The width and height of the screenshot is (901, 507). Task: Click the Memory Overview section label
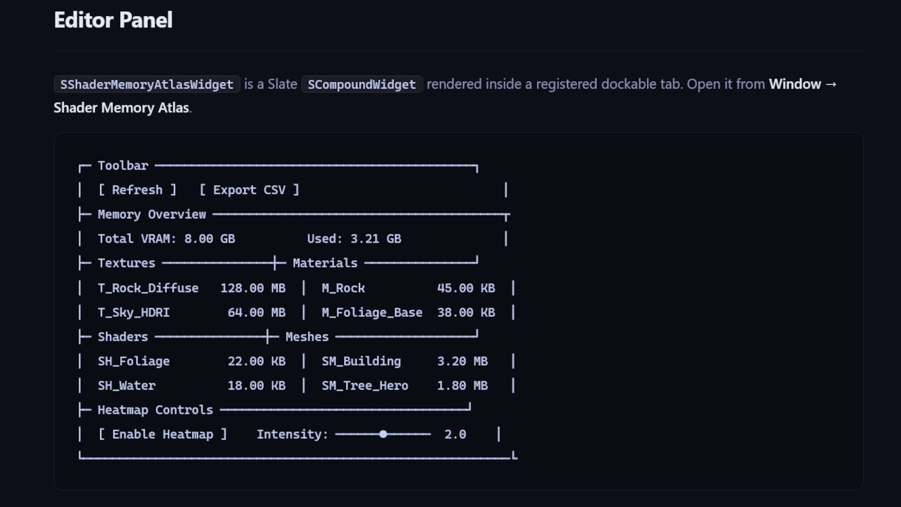click(152, 215)
